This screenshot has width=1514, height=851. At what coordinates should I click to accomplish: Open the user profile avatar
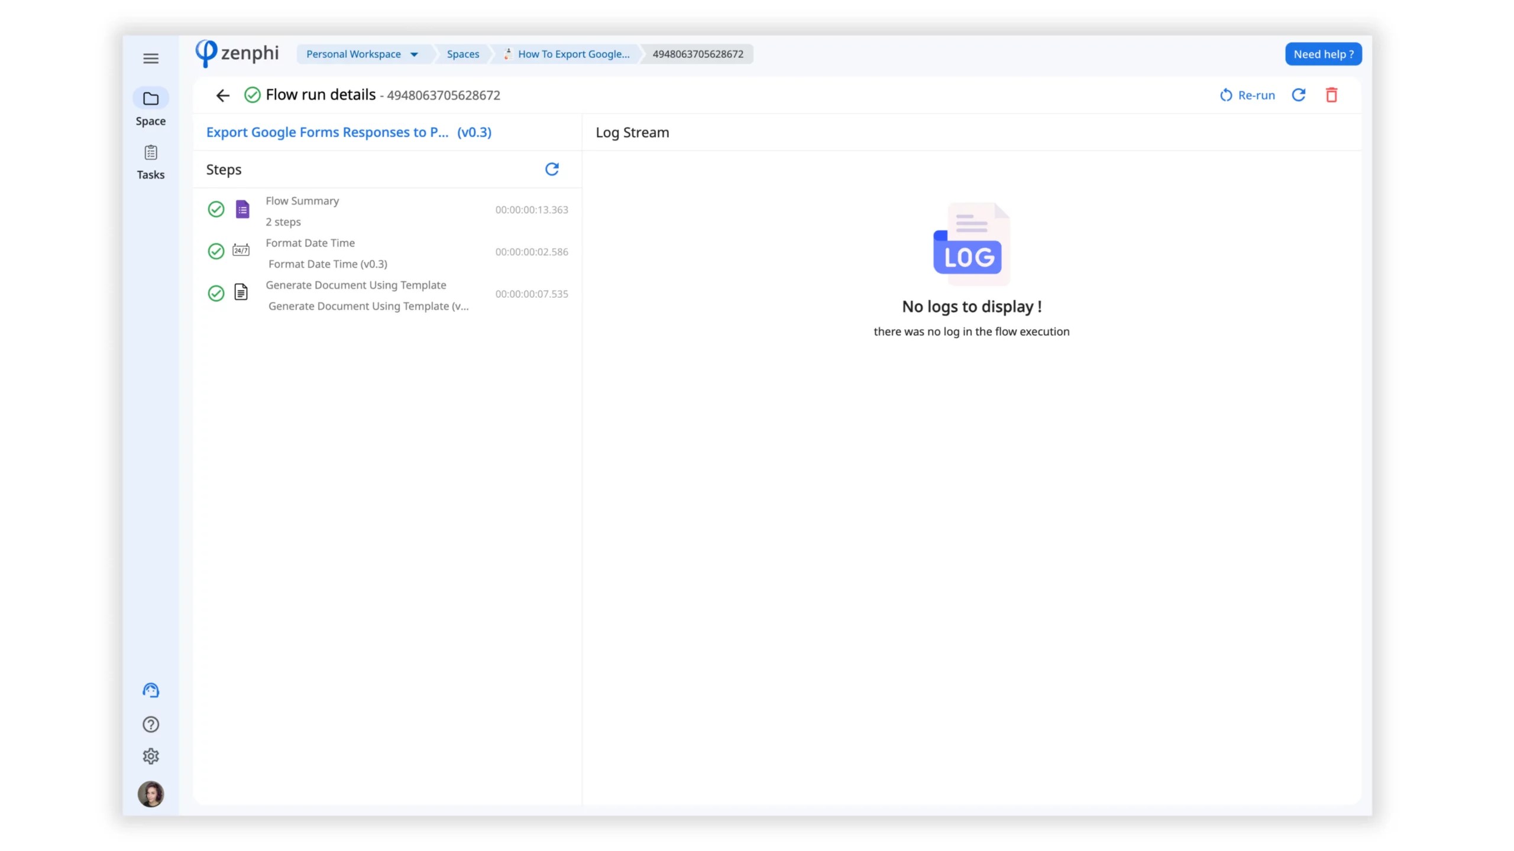coord(151,794)
